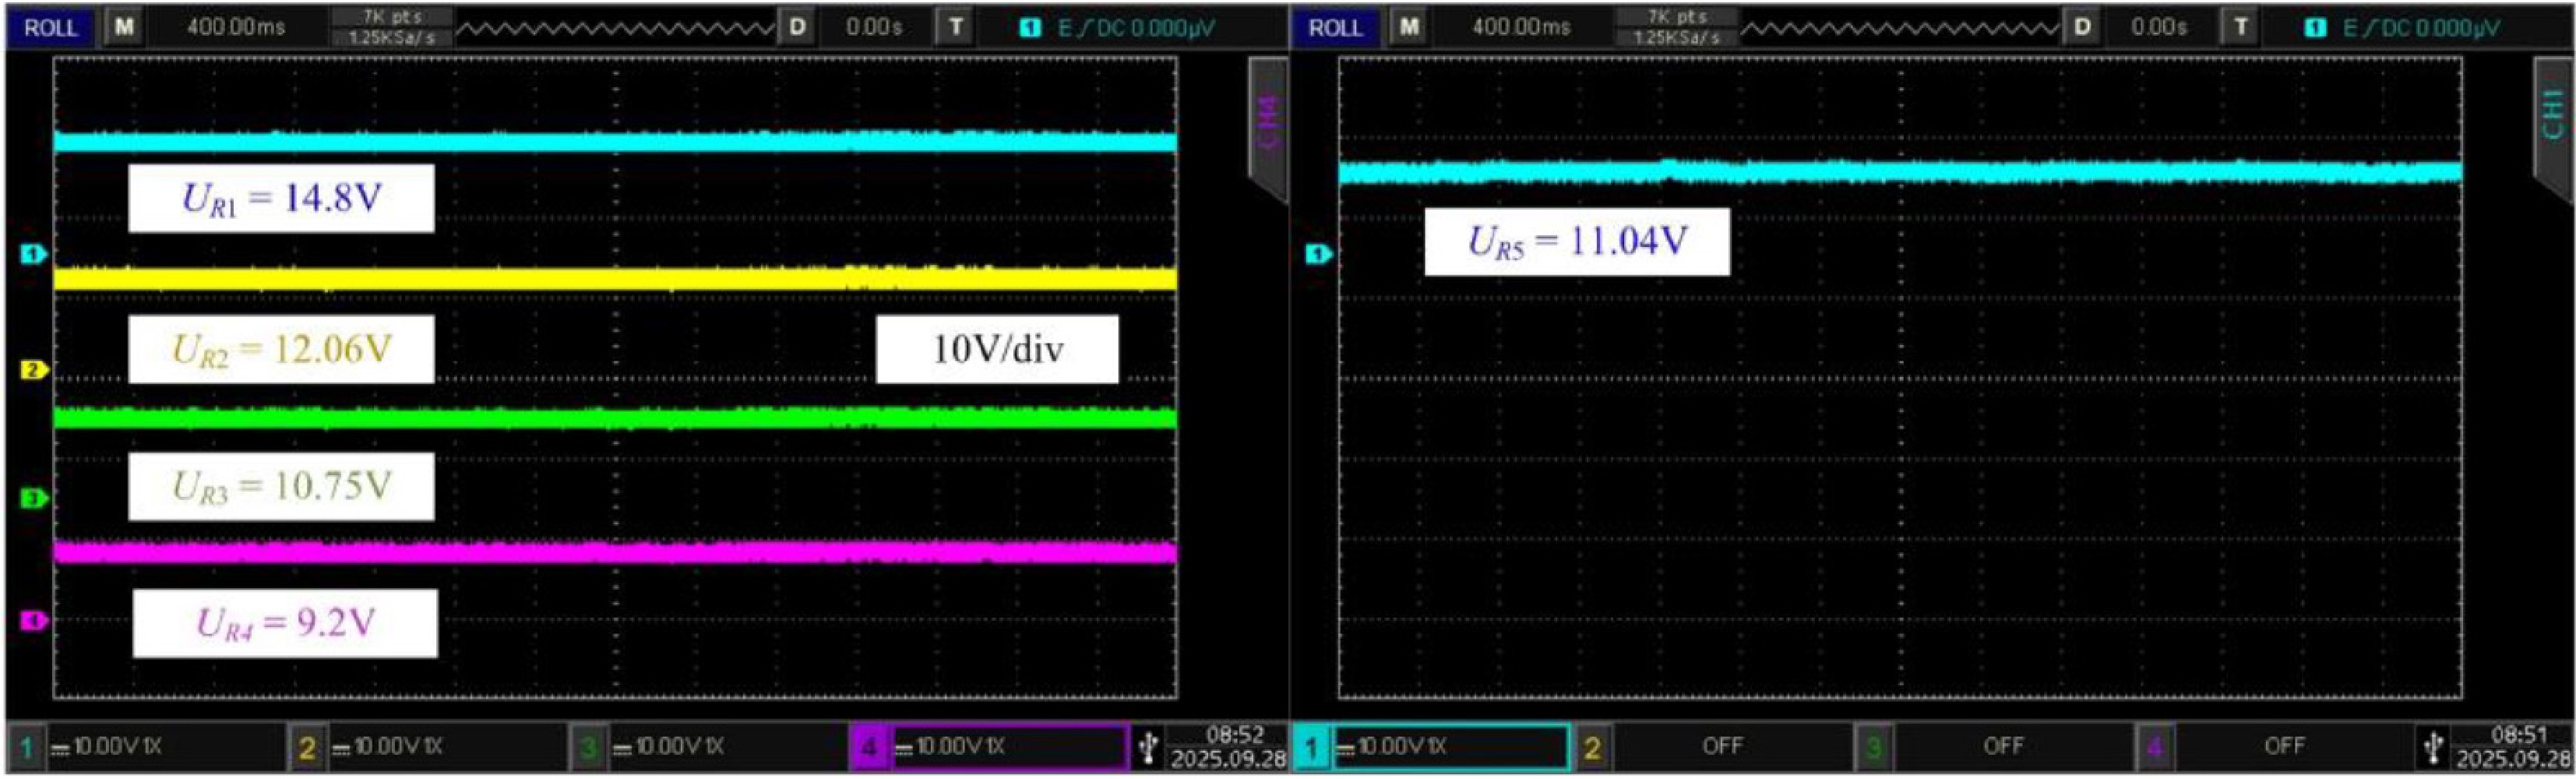Click the 08:51 clock in right scope
Image resolution: width=2576 pixels, height=779 pixels.
[2520, 735]
